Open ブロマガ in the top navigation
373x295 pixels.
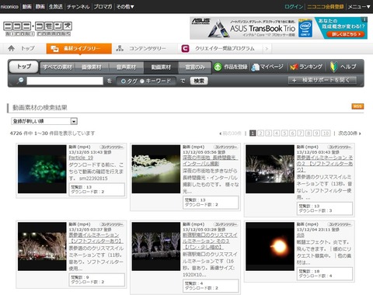pyautogui.click(x=103, y=6)
